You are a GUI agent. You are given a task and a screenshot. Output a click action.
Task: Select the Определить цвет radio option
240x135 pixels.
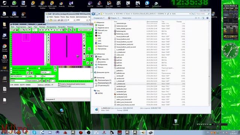pyautogui.click(x=64, y=86)
